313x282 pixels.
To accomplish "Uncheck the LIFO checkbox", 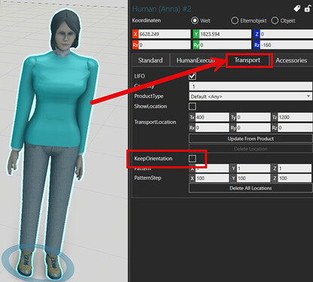I will pyautogui.click(x=193, y=76).
